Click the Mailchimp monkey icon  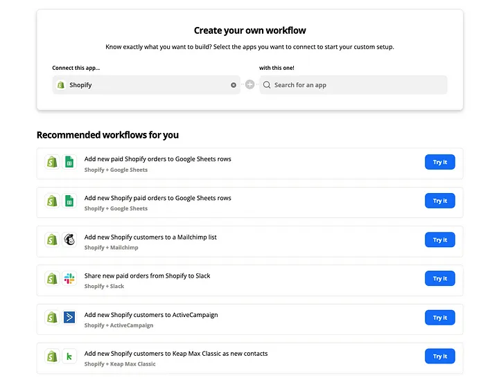(69, 239)
